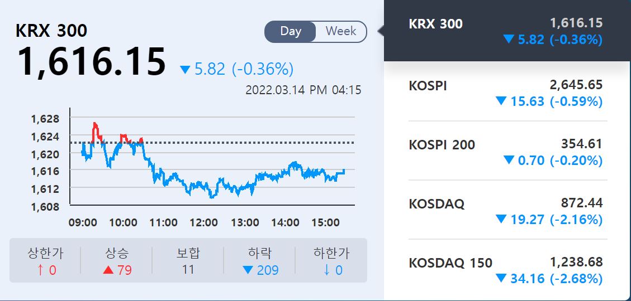The image size is (631, 301).
Task: Click the 보합 count of 11
Action: tap(188, 270)
